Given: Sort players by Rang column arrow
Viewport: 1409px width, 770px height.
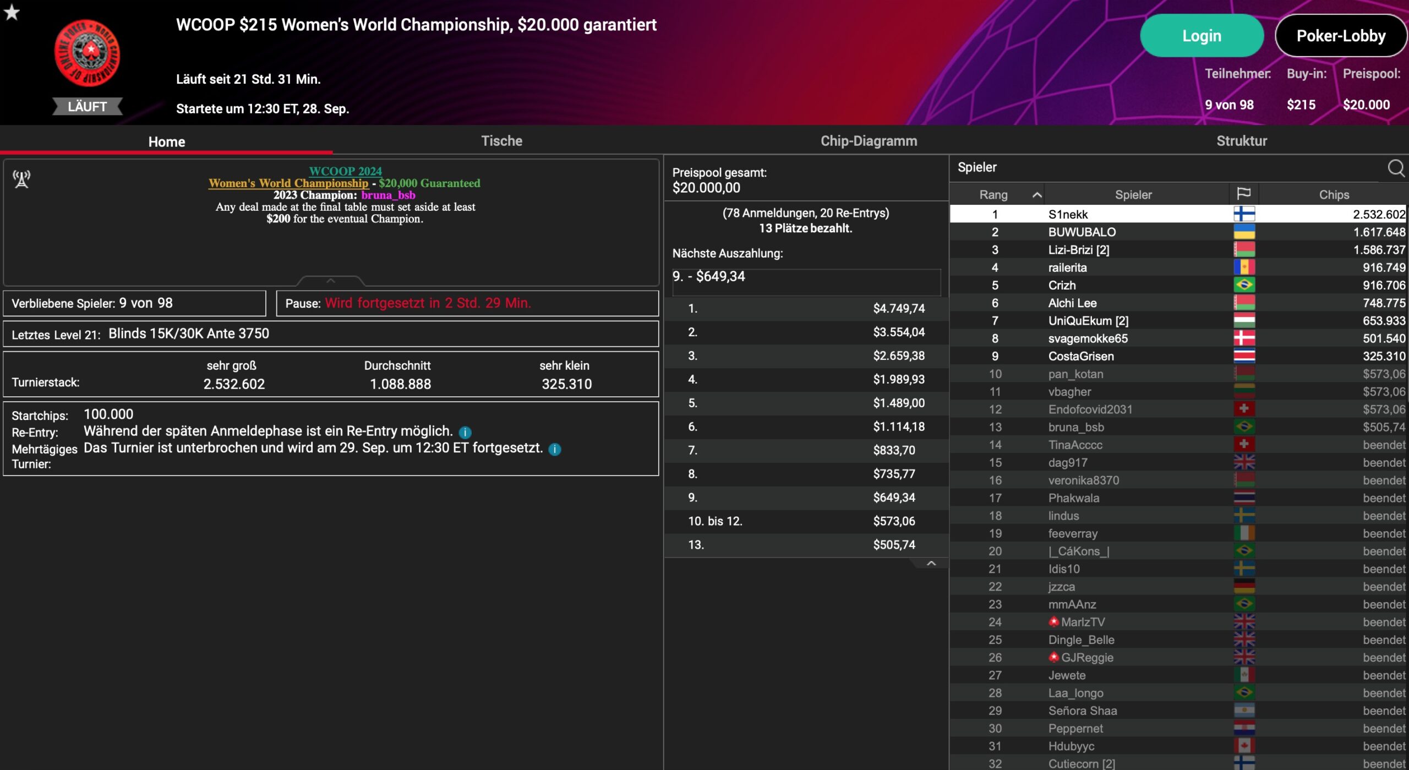Looking at the screenshot, I should tap(1037, 195).
